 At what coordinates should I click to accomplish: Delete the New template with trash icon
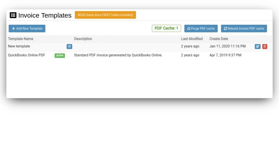265,47
